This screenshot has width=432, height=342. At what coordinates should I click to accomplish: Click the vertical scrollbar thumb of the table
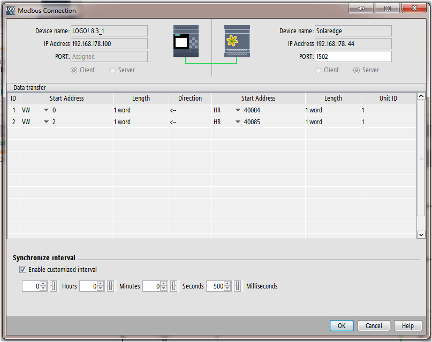point(421,158)
